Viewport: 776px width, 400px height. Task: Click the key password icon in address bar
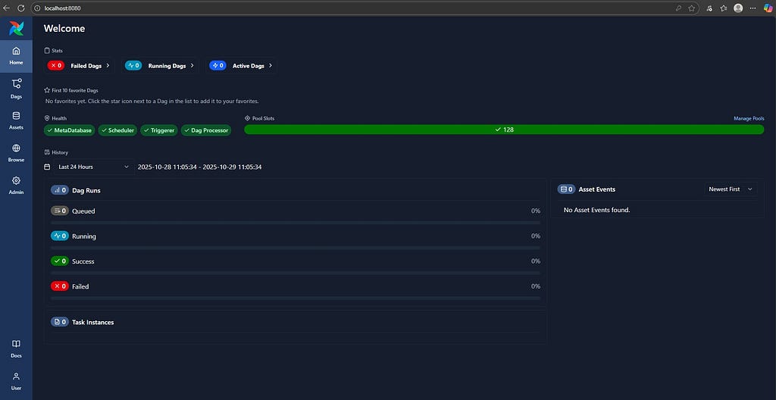coord(678,8)
